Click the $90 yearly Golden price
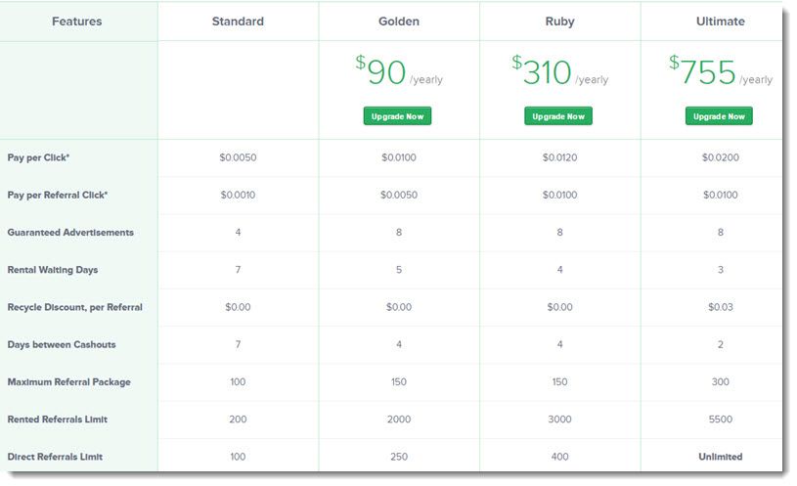 399,71
